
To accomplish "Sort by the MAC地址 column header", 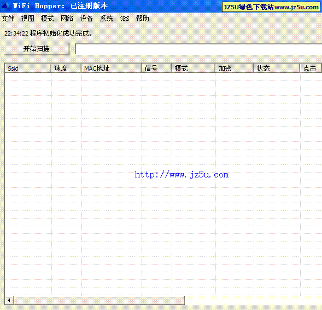I will [112, 68].
